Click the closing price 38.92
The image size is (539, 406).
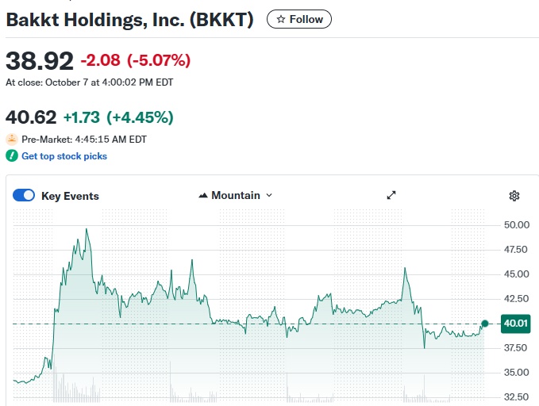40,60
